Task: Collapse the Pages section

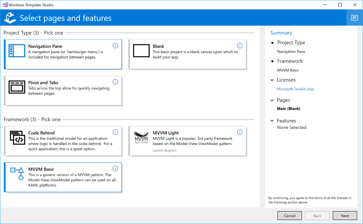Action: tap(272, 100)
